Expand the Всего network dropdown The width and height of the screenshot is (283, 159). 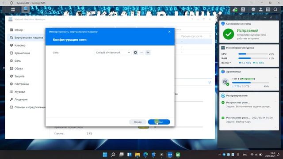pos(226,63)
